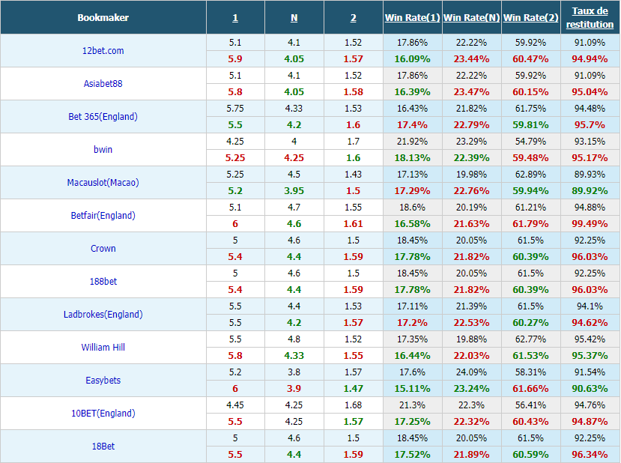This screenshot has height=463, width=621.
Task: Open the 10BET(England) bookmaker link
Action: pyautogui.click(x=103, y=413)
